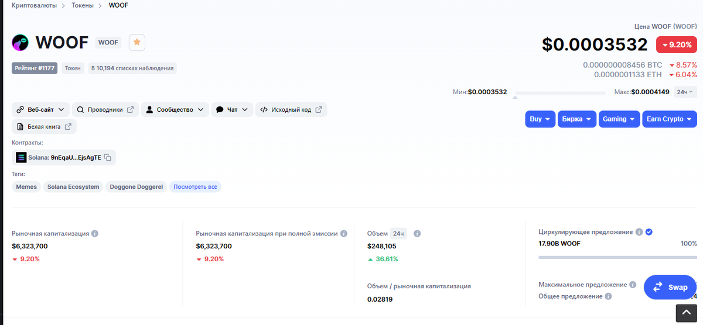The height and width of the screenshot is (325, 703).
Task: Open the 24ч price range selector
Action: pos(684,92)
